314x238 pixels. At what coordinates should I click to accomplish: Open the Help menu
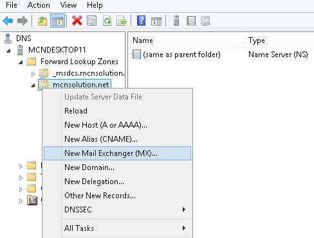[95, 5]
